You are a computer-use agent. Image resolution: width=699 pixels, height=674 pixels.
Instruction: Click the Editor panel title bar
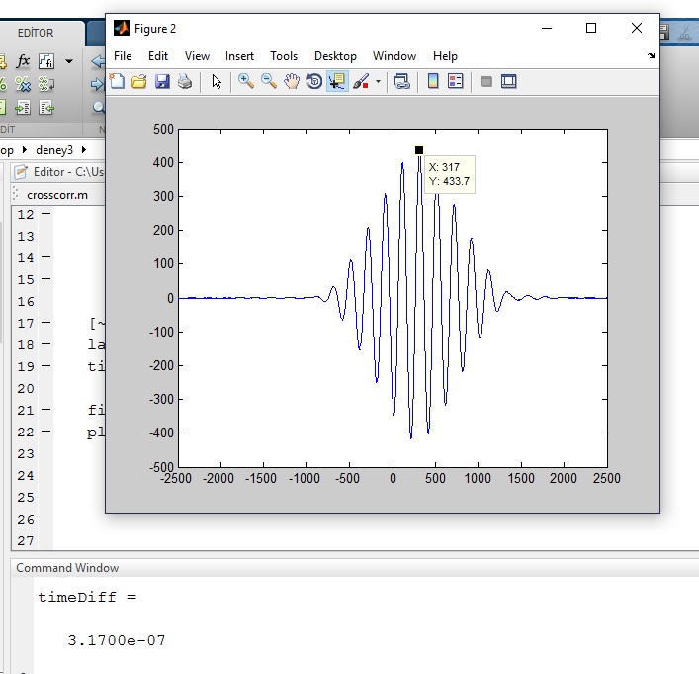pos(58,172)
